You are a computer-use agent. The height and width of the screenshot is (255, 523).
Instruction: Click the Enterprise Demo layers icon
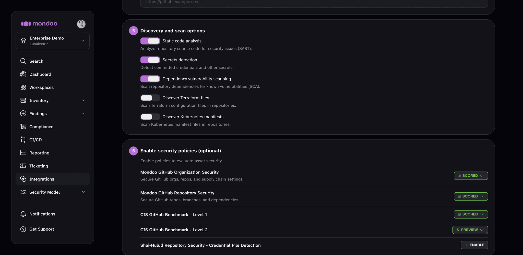(23, 40)
